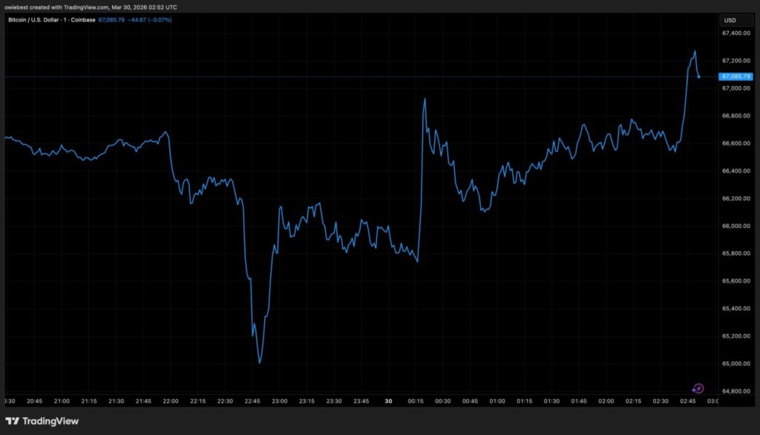Select the 20:45 time axis label

pyautogui.click(x=35, y=401)
